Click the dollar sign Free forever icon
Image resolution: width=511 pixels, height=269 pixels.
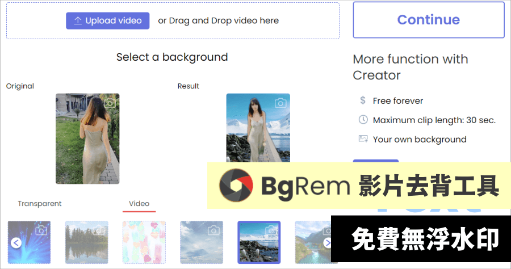(363, 100)
